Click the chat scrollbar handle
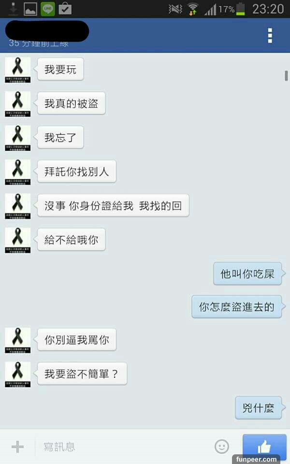This screenshot has width=290, height=464. (x=286, y=75)
